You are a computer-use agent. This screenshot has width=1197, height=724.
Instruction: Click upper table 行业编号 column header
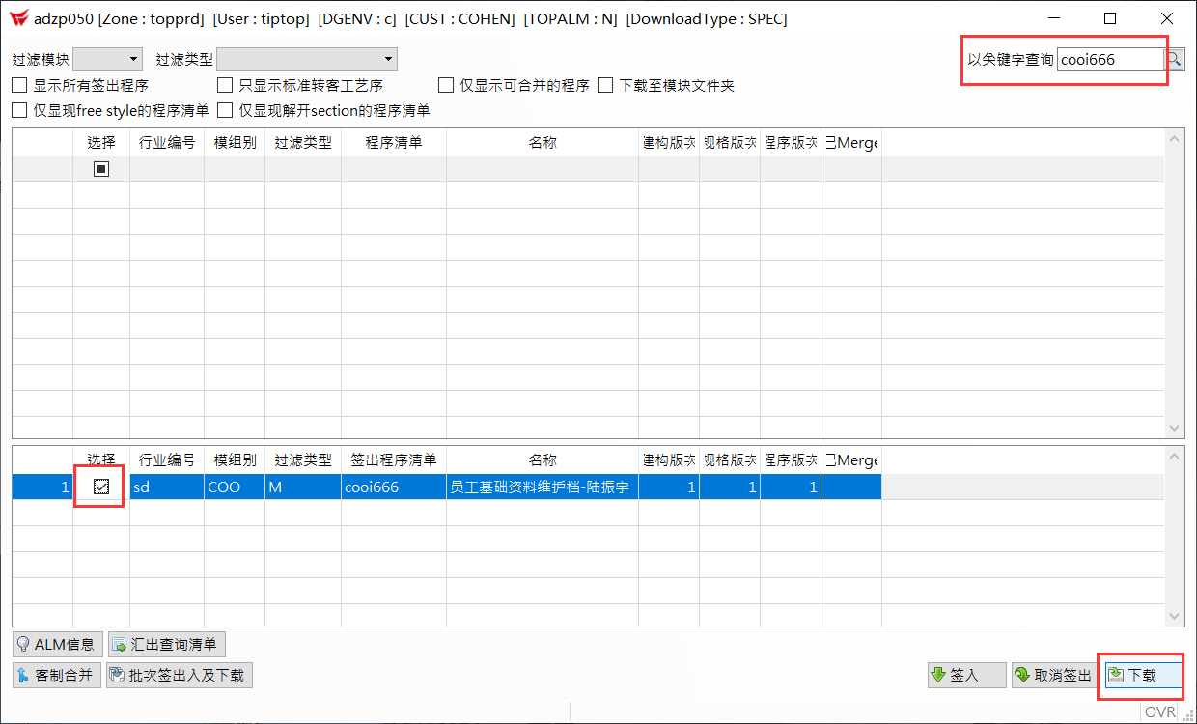167,143
